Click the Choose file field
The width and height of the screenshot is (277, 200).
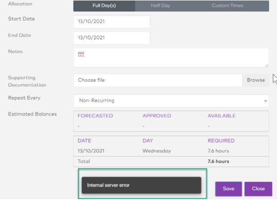(158, 80)
